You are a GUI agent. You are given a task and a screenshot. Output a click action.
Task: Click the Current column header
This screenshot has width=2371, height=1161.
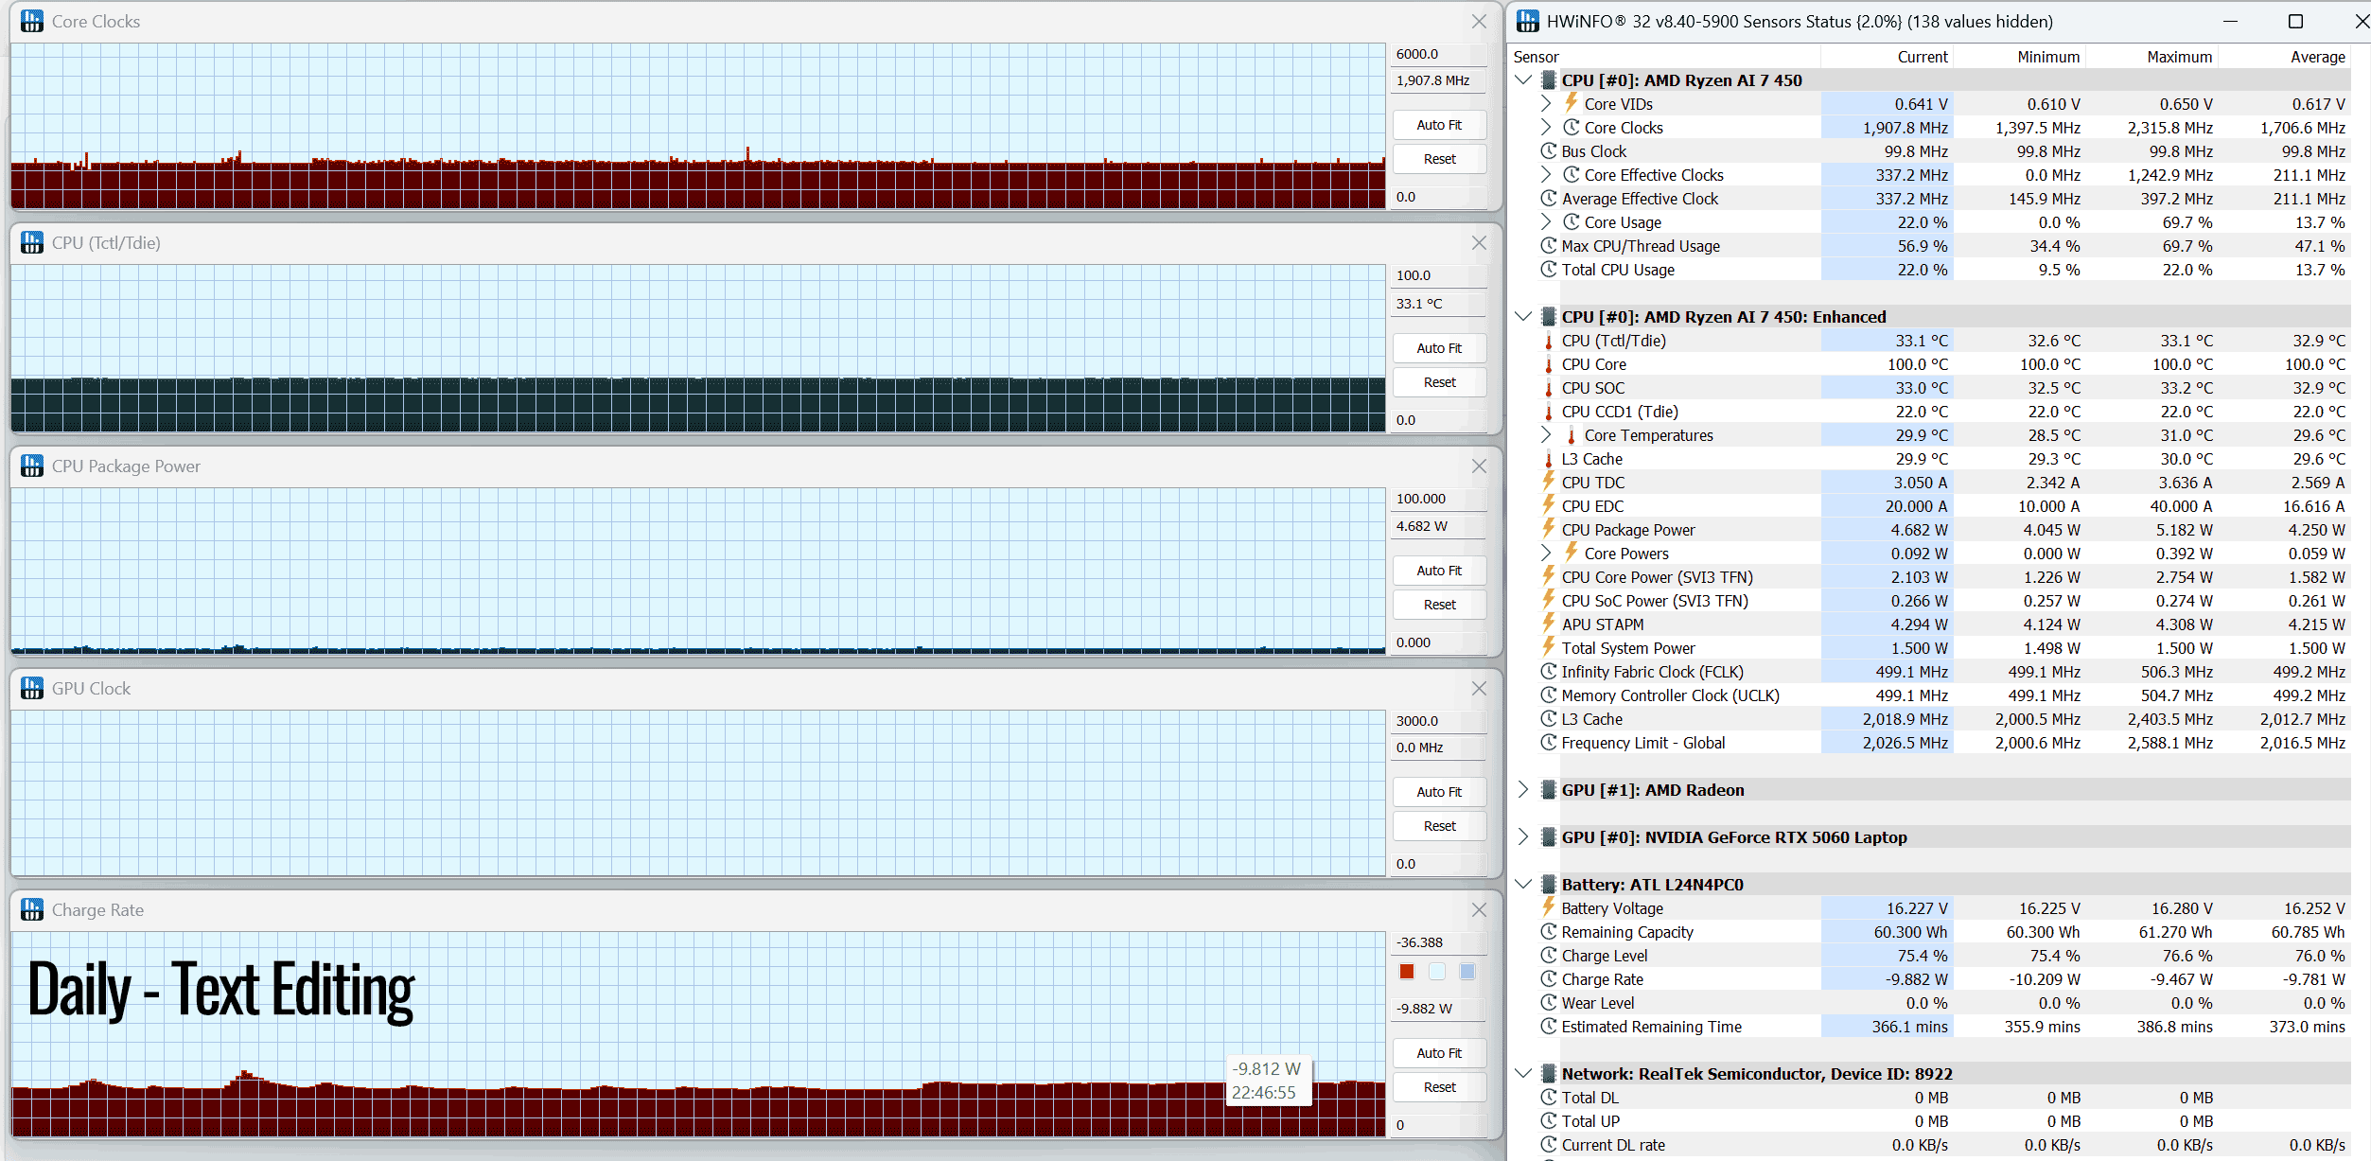click(x=1923, y=57)
